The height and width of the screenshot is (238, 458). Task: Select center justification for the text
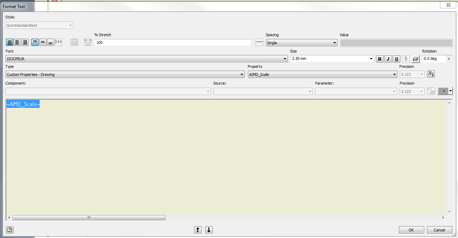tap(17, 42)
